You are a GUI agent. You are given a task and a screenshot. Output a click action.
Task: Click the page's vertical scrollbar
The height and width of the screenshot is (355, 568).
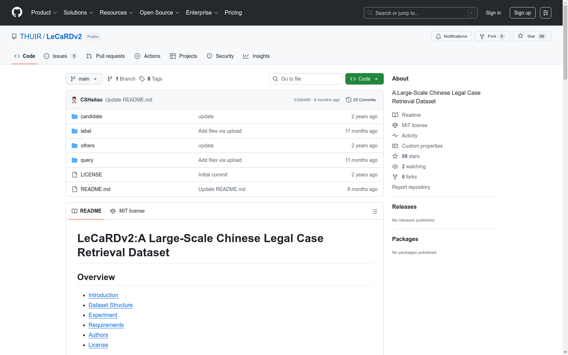[x=565, y=177]
